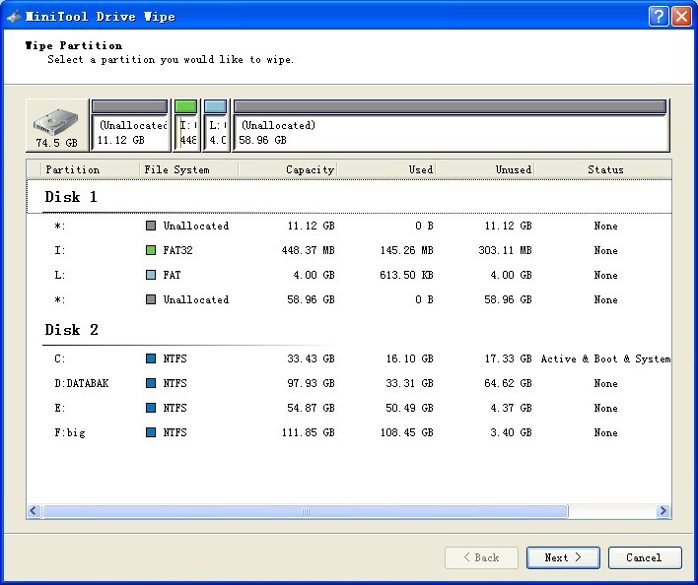The width and height of the screenshot is (698, 585).
Task: Select the 11.12 GB Unallocated block in disk map
Action: pos(130,125)
